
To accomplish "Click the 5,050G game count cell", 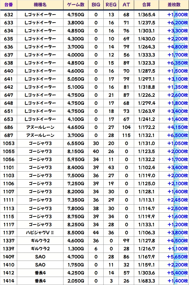I will pyautogui.click(x=76, y=79).
